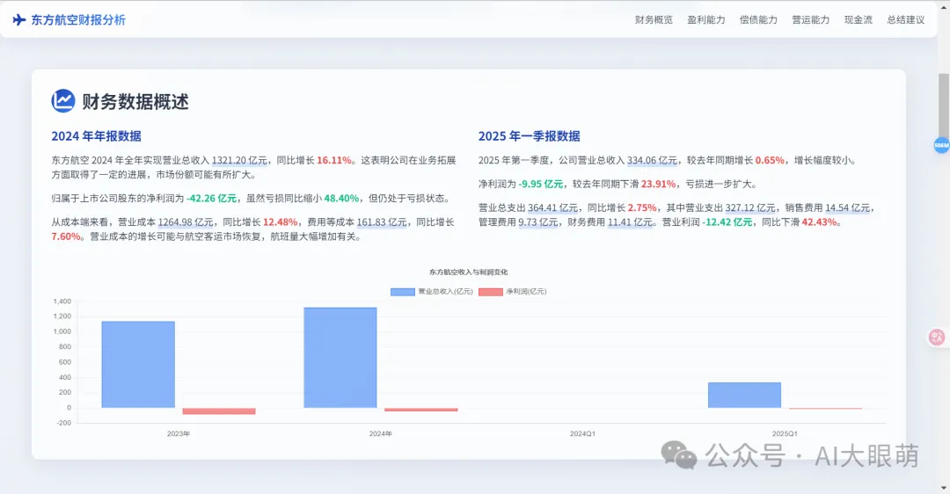Click the red 0.65% figure
The width and height of the screenshot is (950, 494).
click(770, 161)
